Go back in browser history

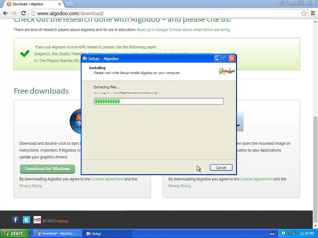point(6,13)
